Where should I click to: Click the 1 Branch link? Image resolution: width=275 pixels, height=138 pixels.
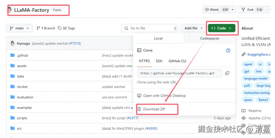tap(46, 28)
